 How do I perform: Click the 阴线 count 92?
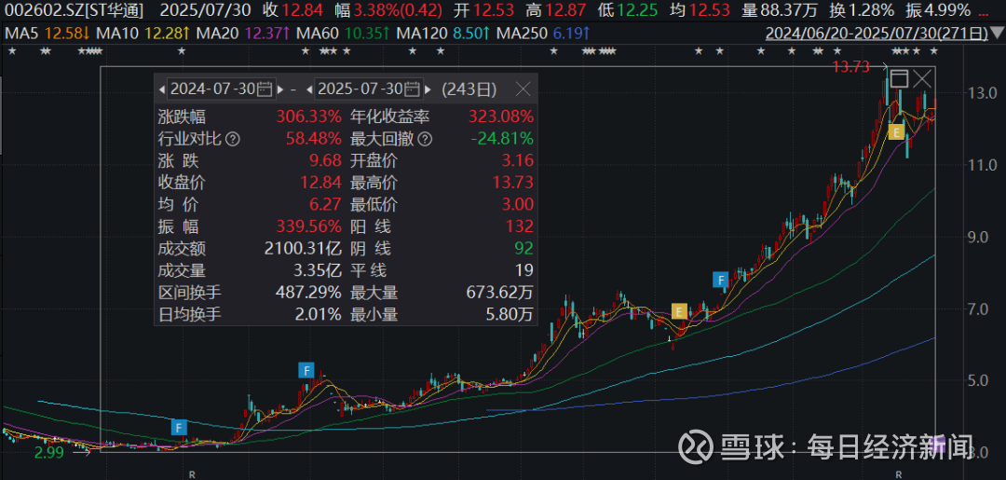523,248
